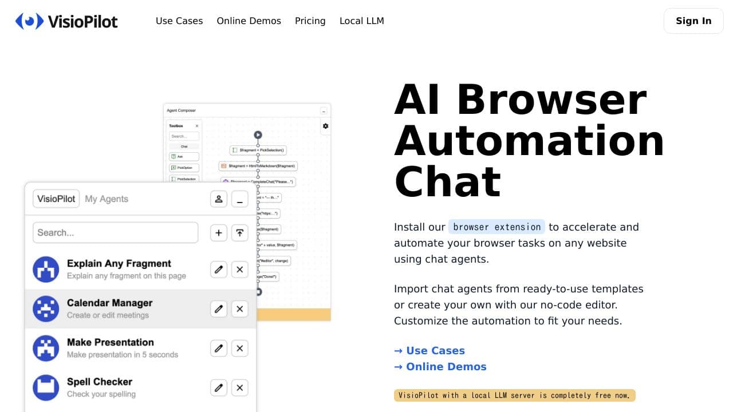Add a new agent with the plus icon
Viewport: 733px width, 412px height.
(x=218, y=233)
